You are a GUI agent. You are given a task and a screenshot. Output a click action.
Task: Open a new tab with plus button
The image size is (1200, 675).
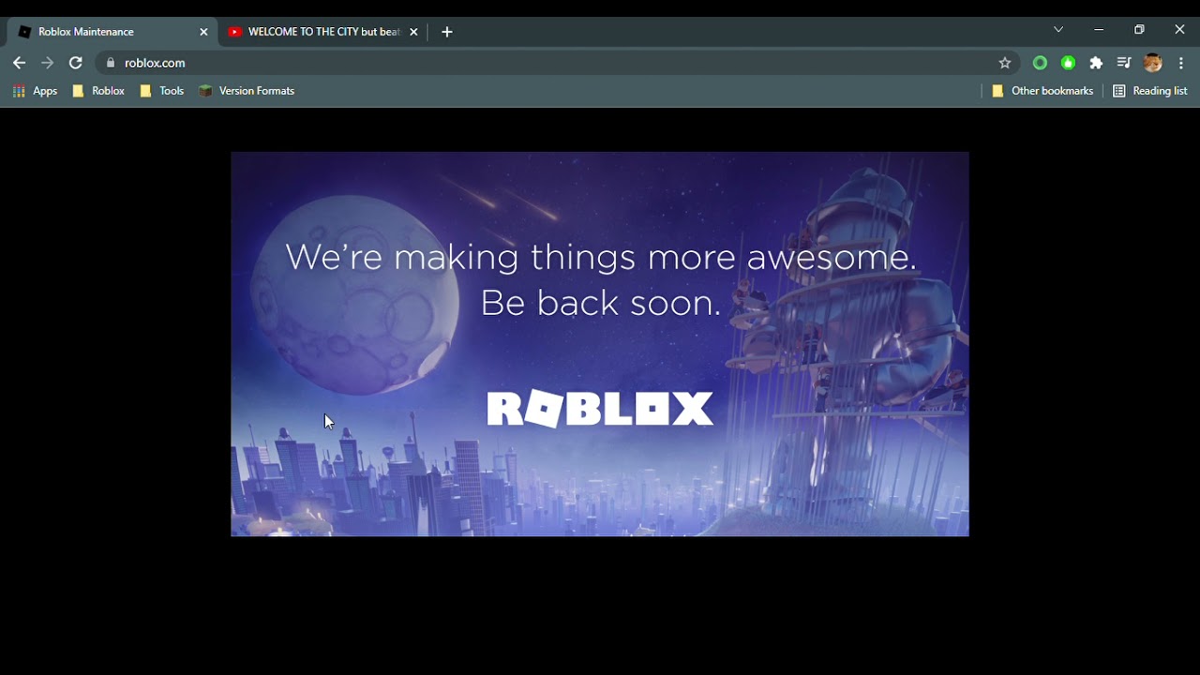(447, 32)
